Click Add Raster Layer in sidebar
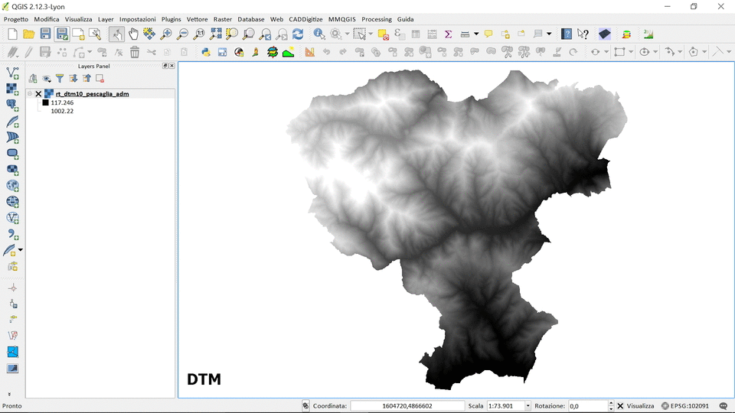 tap(12, 89)
